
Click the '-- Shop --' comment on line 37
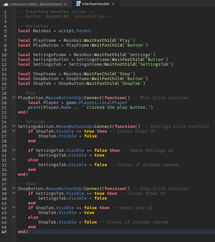point(30,184)
